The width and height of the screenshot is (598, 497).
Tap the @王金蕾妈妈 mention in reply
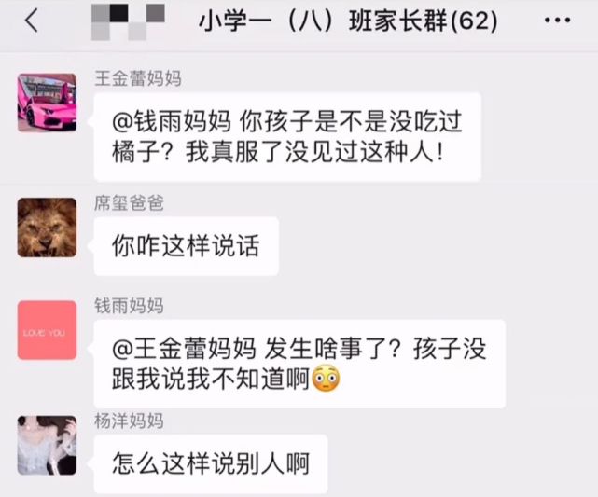tap(184, 349)
